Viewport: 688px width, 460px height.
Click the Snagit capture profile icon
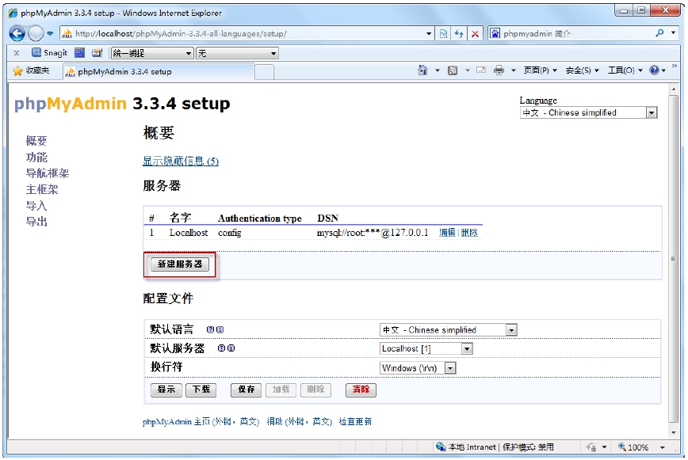(97, 53)
